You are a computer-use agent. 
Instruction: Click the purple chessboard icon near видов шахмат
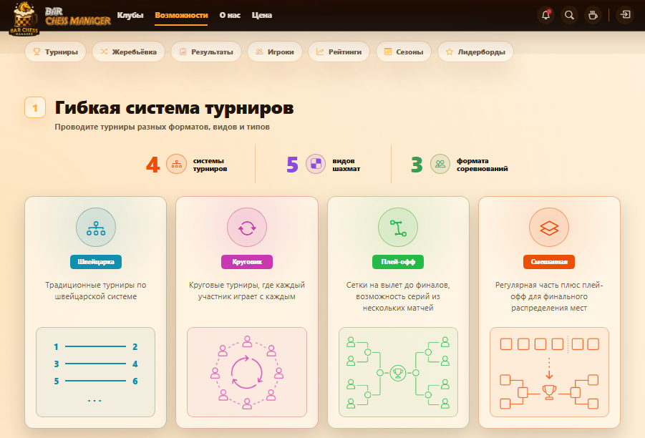tap(316, 164)
